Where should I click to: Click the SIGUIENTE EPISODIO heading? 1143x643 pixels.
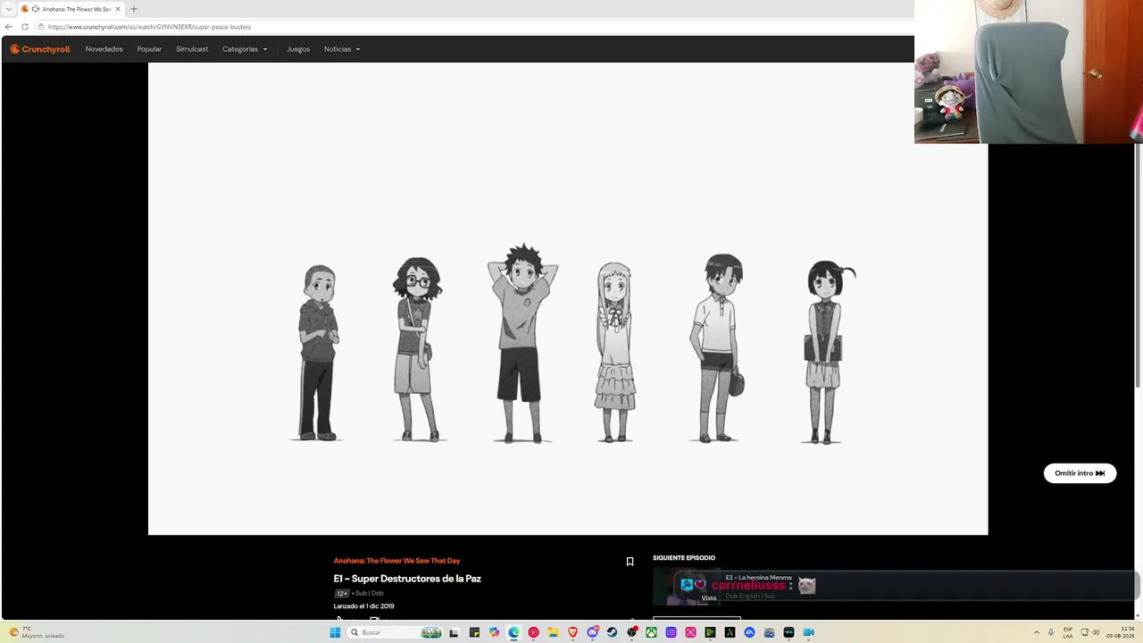point(684,558)
